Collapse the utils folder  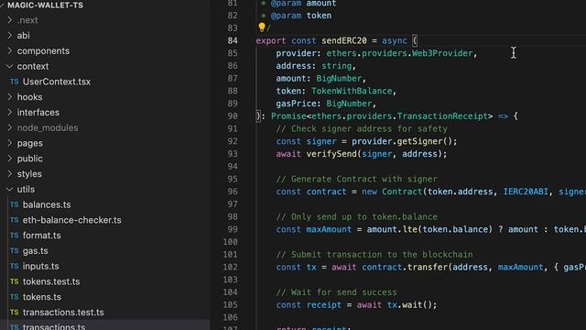10,190
